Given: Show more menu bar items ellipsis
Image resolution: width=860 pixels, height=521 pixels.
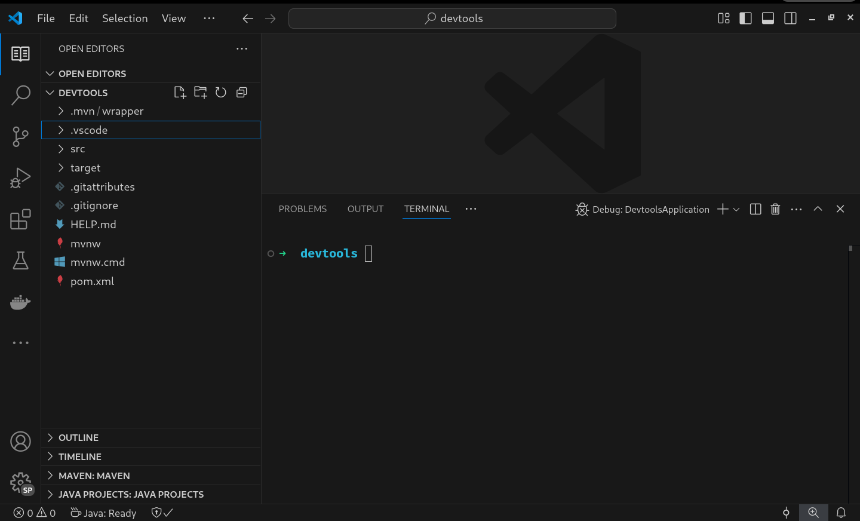Looking at the screenshot, I should tap(209, 19).
